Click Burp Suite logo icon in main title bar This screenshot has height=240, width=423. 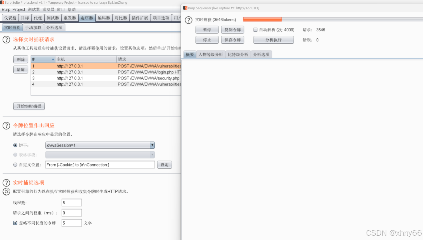click(x=2, y=2)
